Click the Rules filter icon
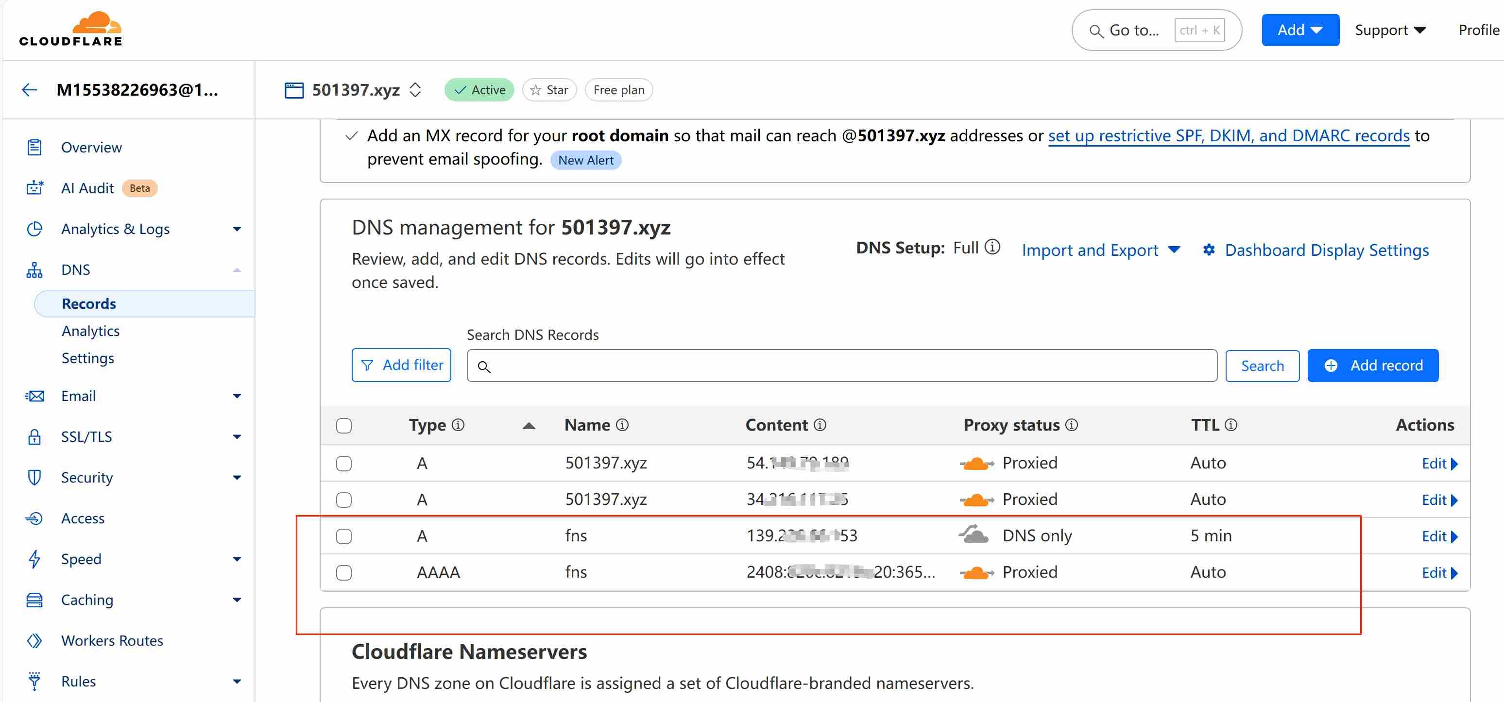The height and width of the screenshot is (702, 1504). pos(34,682)
